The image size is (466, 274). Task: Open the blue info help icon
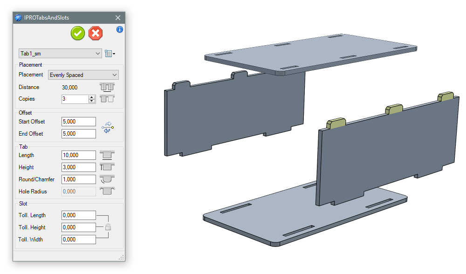coord(119,29)
